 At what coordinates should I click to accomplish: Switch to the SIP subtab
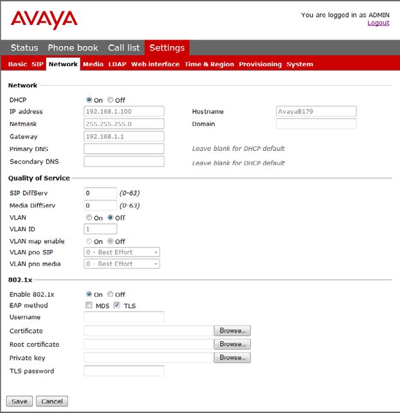pos(37,64)
